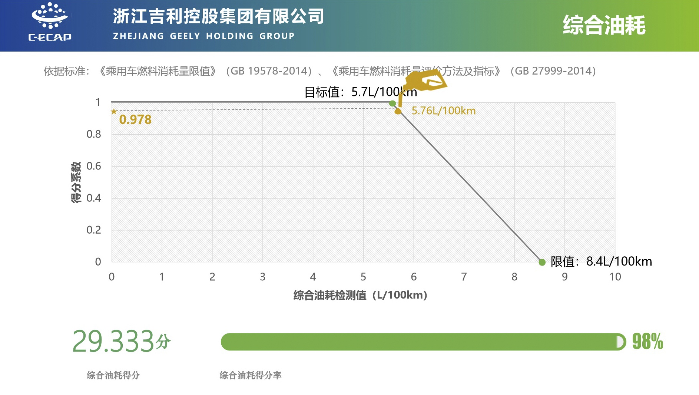
Task: Click the 29.333分 score value
Action: [x=121, y=341]
